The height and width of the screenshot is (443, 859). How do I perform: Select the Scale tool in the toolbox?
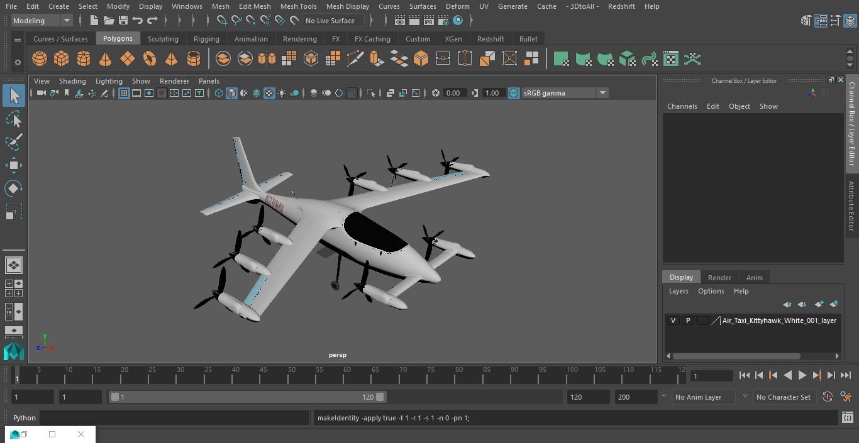point(14,212)
